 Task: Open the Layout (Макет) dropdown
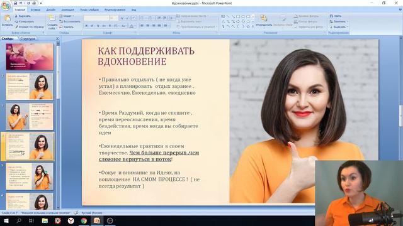point(67,16)
